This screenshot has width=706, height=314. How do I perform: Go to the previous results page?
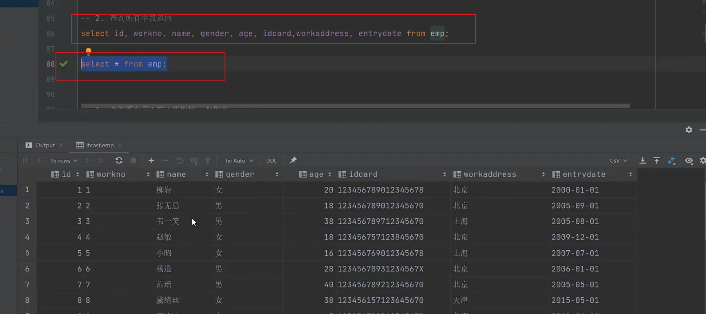coord(39,161)
